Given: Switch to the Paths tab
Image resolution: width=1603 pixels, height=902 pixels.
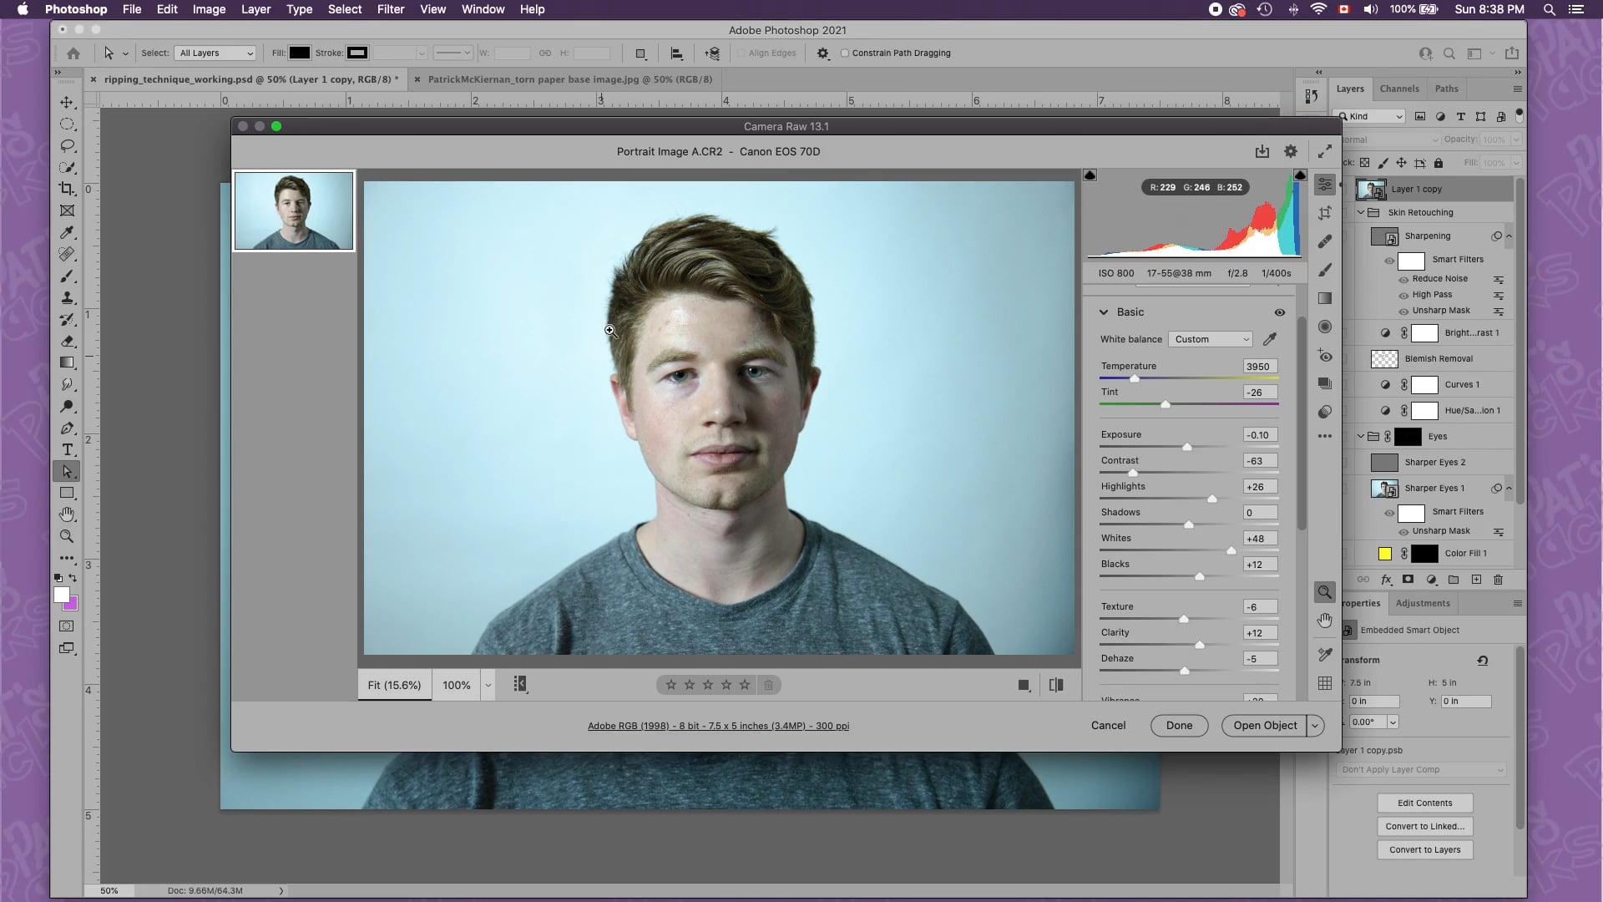Looking at the screenshot, I should [1446, 89].
